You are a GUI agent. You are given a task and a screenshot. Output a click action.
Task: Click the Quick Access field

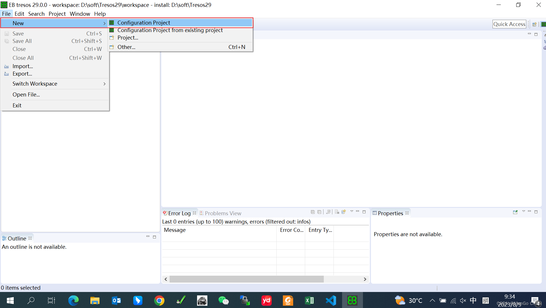509,24
